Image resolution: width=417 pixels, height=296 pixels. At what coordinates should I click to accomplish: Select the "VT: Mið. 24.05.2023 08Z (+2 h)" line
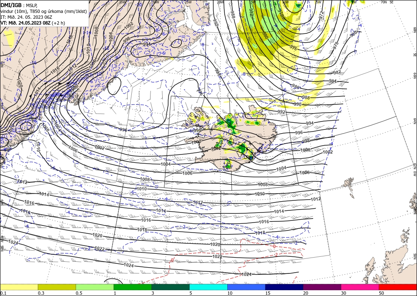(x=33, y=23)
